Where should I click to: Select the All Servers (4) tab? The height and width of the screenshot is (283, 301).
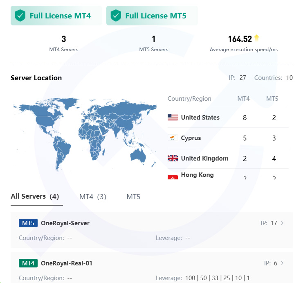(x=35, y=197)
